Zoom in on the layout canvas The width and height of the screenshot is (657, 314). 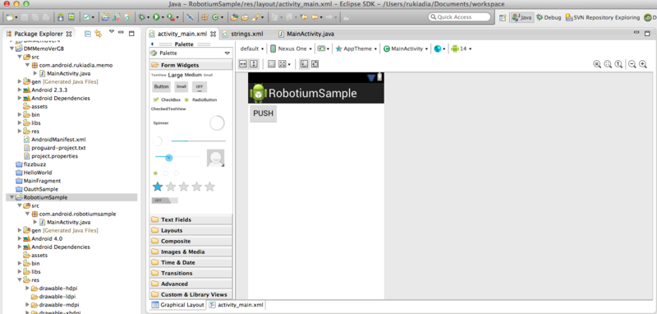643,64
